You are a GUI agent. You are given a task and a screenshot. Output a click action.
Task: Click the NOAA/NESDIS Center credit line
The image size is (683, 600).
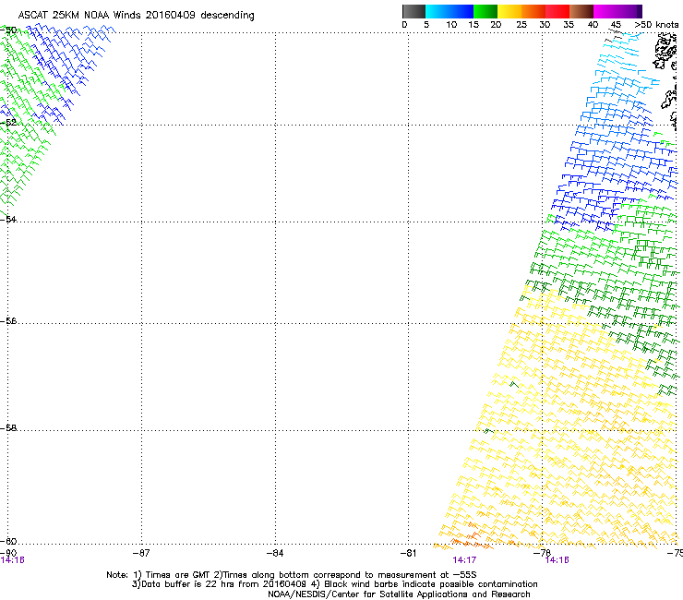399,594
